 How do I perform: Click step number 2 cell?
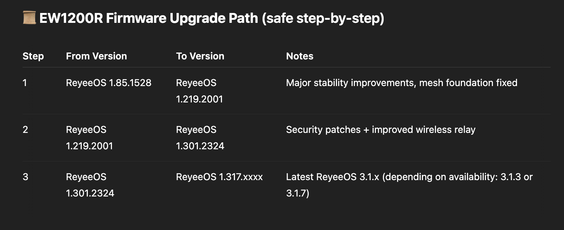click(25, 130)
